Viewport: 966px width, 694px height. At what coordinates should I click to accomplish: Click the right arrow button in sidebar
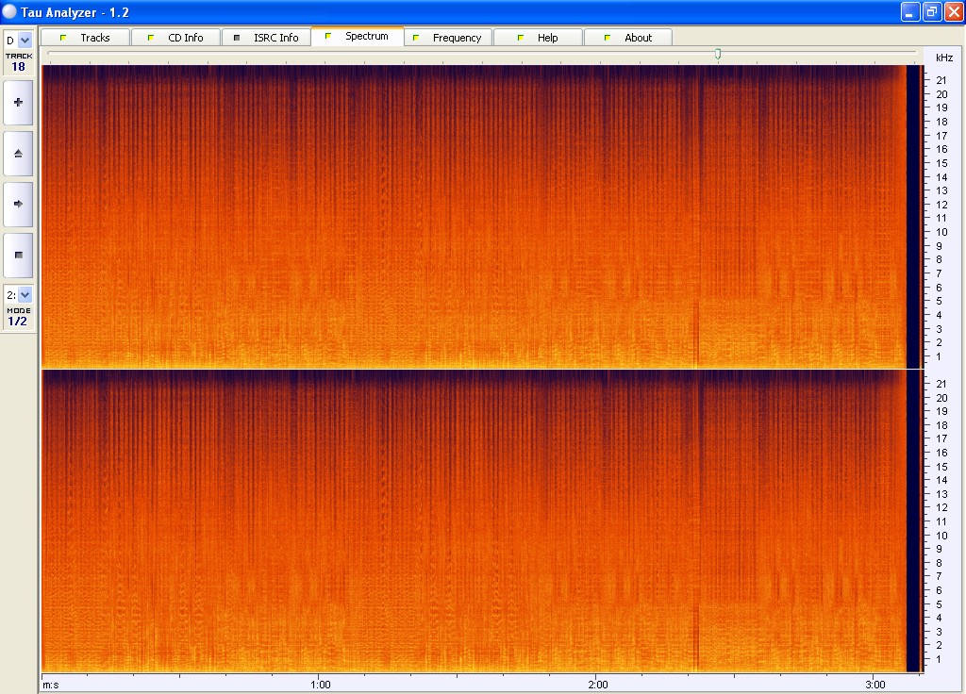click(x=18, y=204)
